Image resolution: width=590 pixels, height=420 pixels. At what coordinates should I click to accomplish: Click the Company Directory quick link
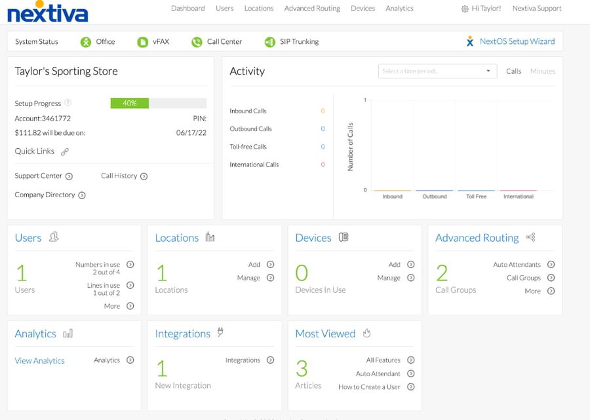pyautogui.click(x=45, y=195)
